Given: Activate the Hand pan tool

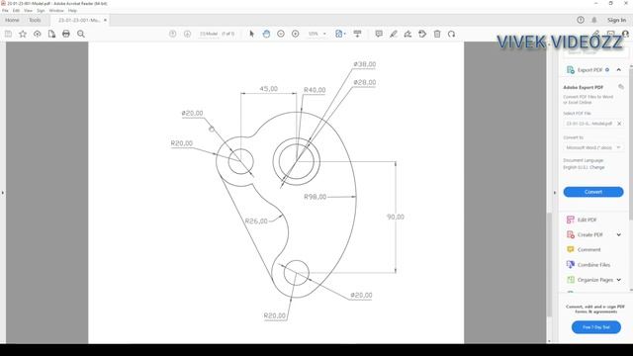Looking at the screenshot, I should [266, 34].
